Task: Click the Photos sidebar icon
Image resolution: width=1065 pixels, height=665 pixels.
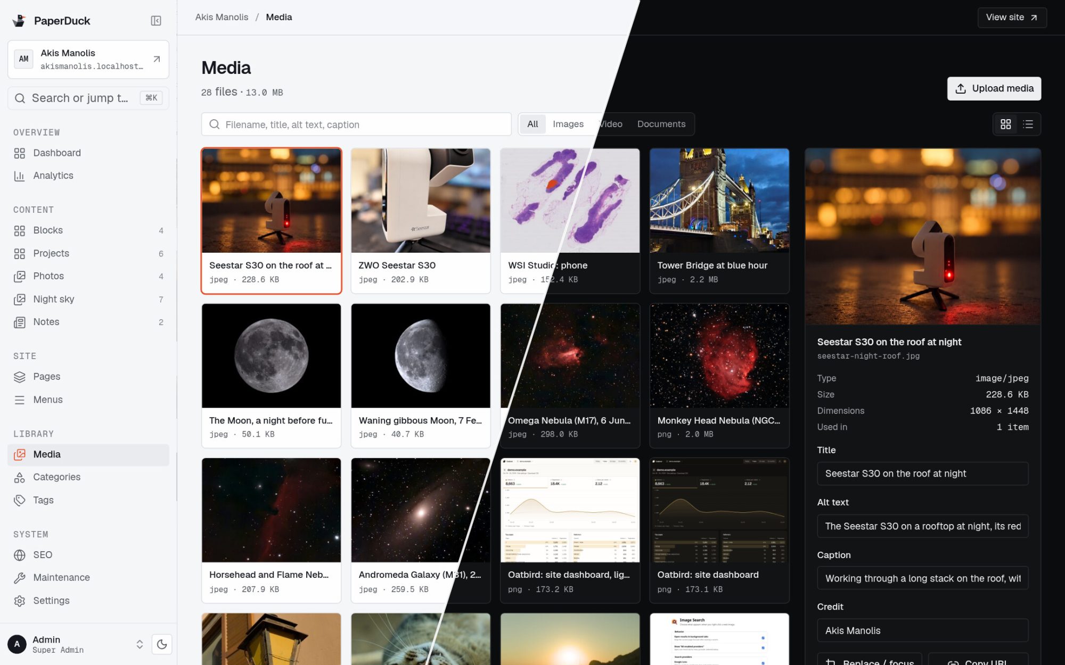Action: [20, 276]
